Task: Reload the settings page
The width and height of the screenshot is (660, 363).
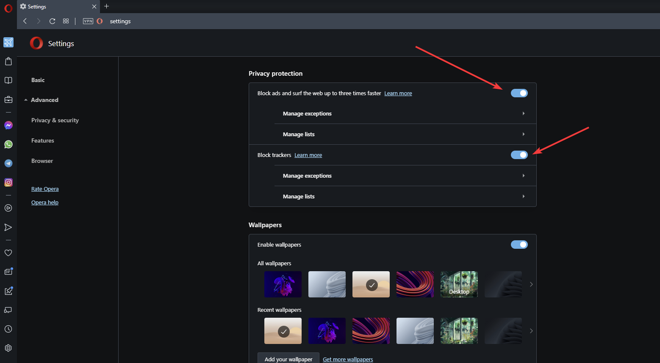Action: click(x=52, y=21)
